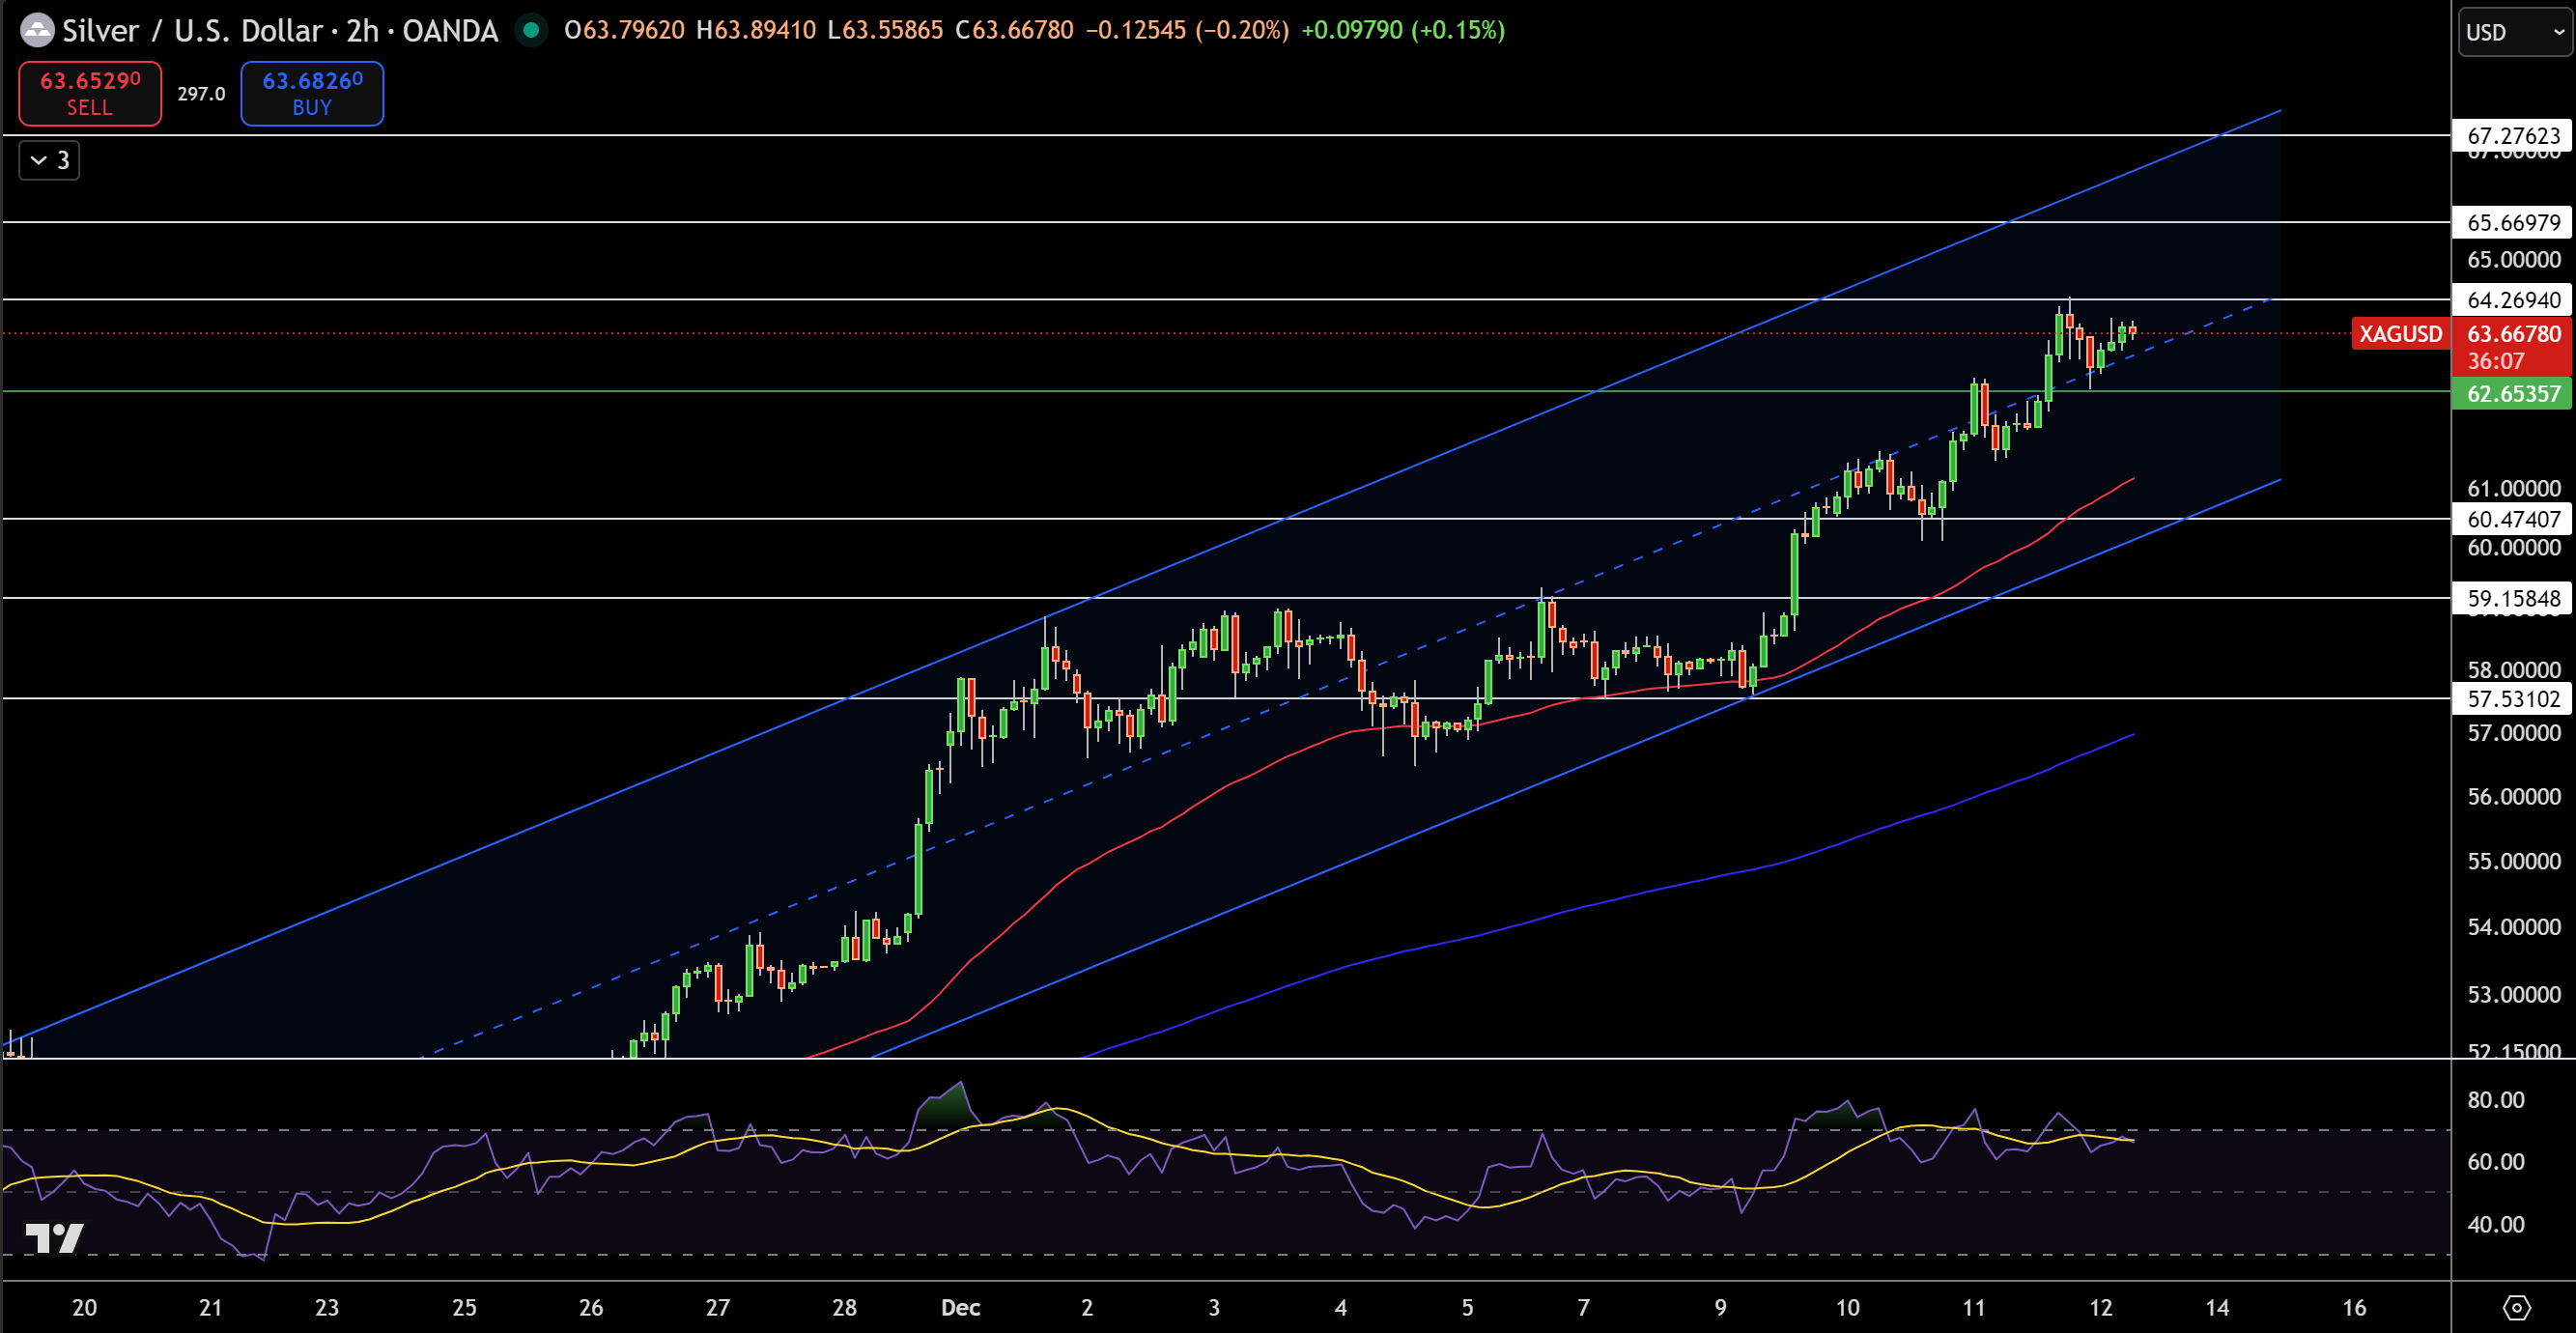Expand the "3" objects tree dropdown

[x=48, y=160]
